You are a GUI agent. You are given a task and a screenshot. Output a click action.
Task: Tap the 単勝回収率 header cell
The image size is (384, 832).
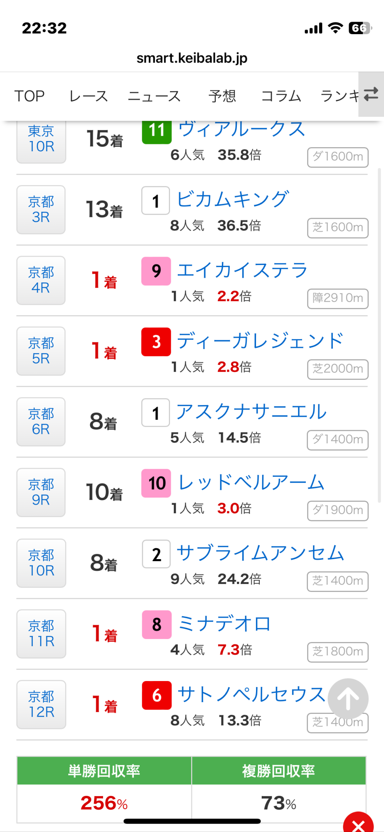click(104, 771)
